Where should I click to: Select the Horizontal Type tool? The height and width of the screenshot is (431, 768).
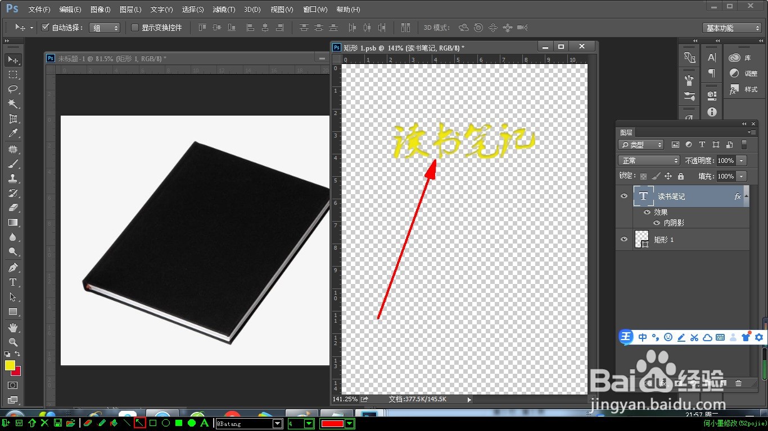(x=13, y=282)
